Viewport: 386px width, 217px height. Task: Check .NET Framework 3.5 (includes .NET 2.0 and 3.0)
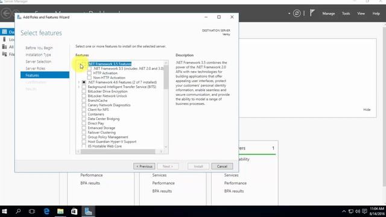(89, 68)
